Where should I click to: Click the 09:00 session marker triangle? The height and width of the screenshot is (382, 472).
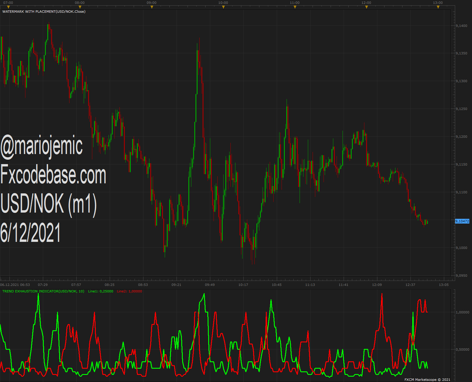pos(152,7)
